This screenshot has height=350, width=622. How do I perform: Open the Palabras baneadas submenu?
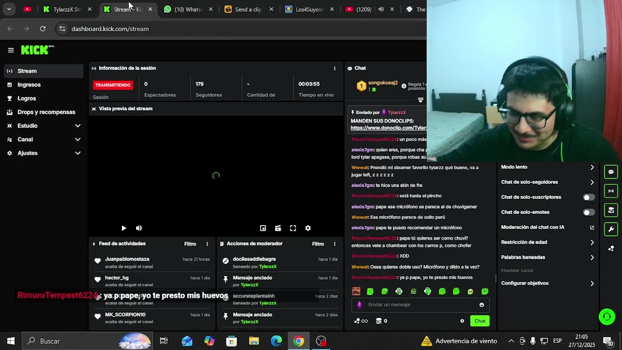[548, 257]
